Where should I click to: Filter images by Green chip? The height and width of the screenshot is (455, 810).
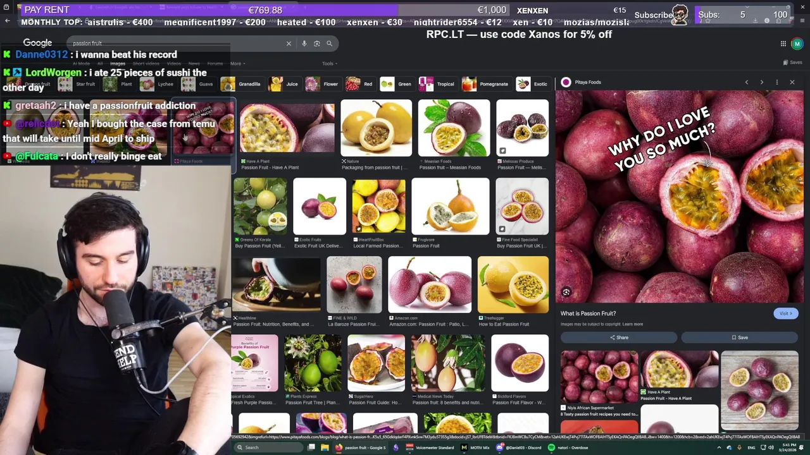pyautogui.click(x=397, y=84)
